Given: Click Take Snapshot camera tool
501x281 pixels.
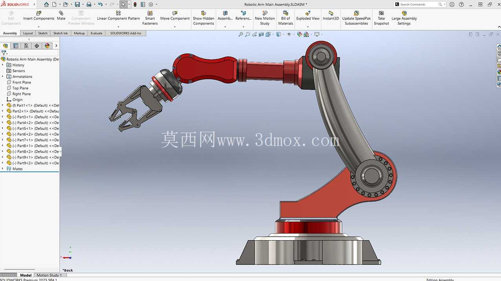Looking at the screenshot, I should (381, 18).
